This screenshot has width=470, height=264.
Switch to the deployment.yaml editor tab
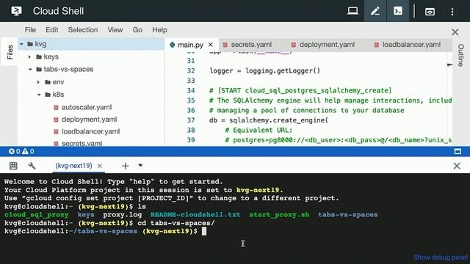tap(327, 45)
